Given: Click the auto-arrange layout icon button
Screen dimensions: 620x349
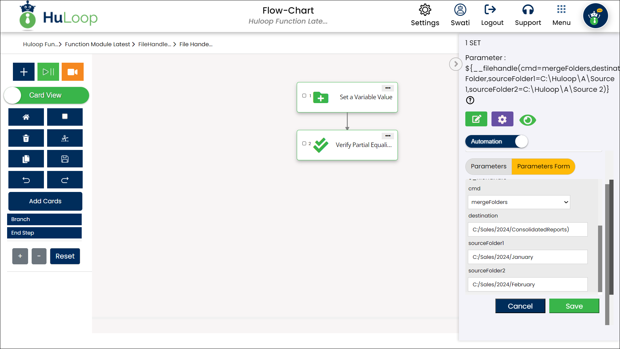Looking at the screenshot, I should click(65, 138).
